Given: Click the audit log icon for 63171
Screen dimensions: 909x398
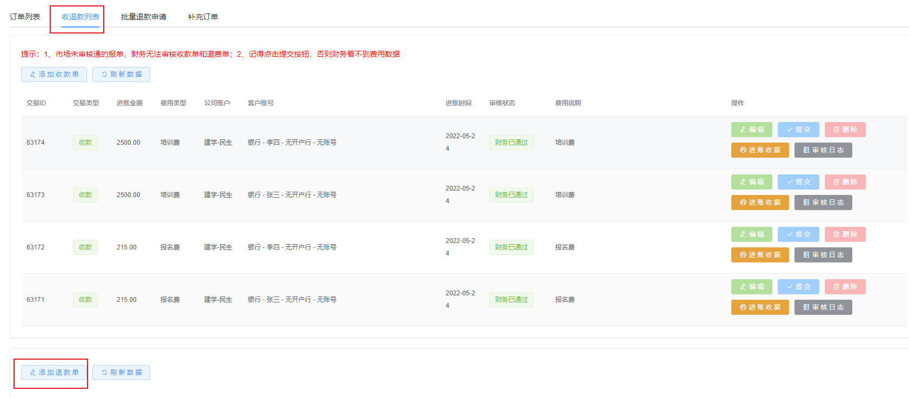Looking at the screenshot, I should point(806,307).
